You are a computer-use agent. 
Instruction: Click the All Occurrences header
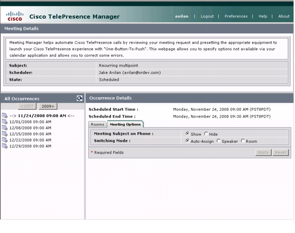(22, 99)
